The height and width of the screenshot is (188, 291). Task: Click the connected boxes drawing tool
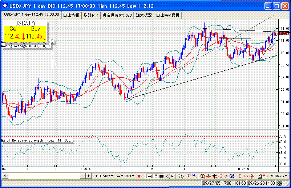tap(194, 176)
